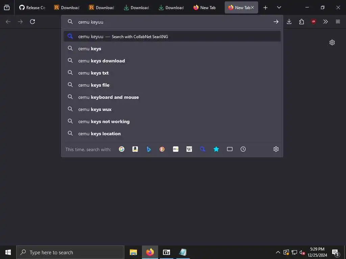346x259 pixels.
Task: Search cemu keyuu with CollabNet SearXNG
Action: pyautogui.click(x=172, y=36)
